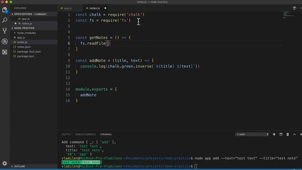Open the Debug view icon

point(5,41)
